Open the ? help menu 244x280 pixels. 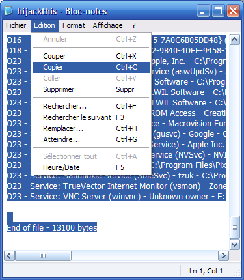(134, 25)
